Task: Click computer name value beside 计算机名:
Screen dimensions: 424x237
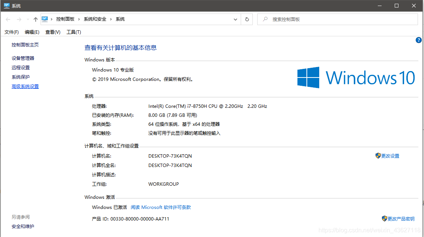Action: click(170, 156)
